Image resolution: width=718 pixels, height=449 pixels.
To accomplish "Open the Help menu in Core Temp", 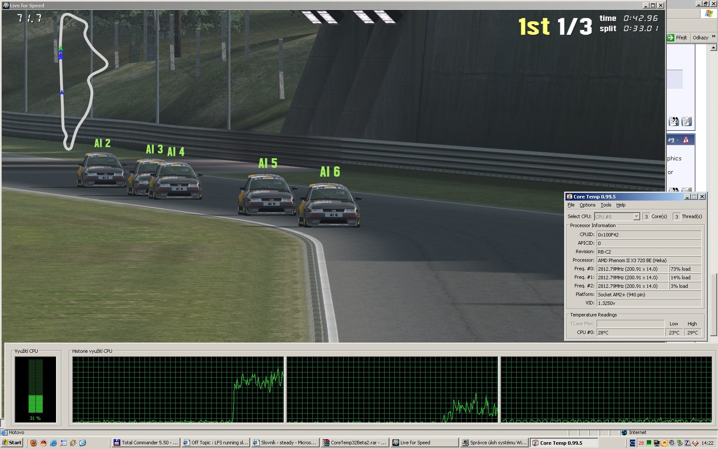I will tap(621, 205).
